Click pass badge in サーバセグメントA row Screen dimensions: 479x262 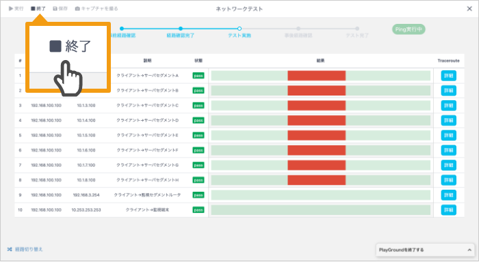pos(198,76)
